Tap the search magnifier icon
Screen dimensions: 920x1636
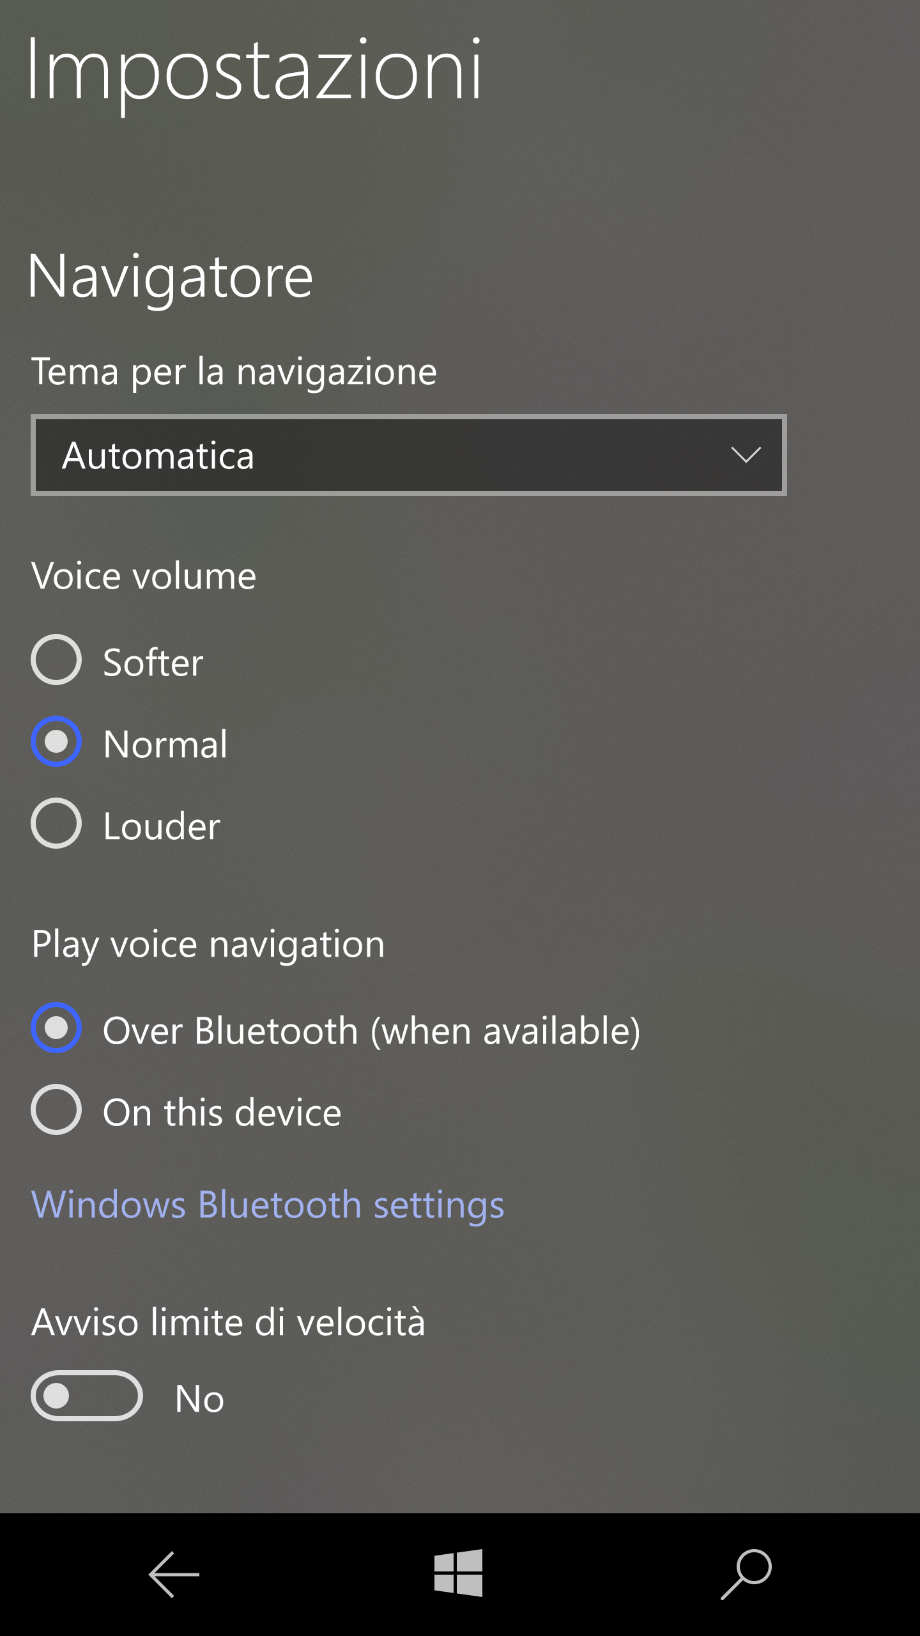point(746,1574)
